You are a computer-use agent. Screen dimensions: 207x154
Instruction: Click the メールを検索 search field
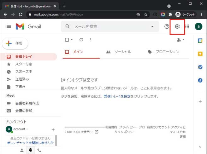107,26
